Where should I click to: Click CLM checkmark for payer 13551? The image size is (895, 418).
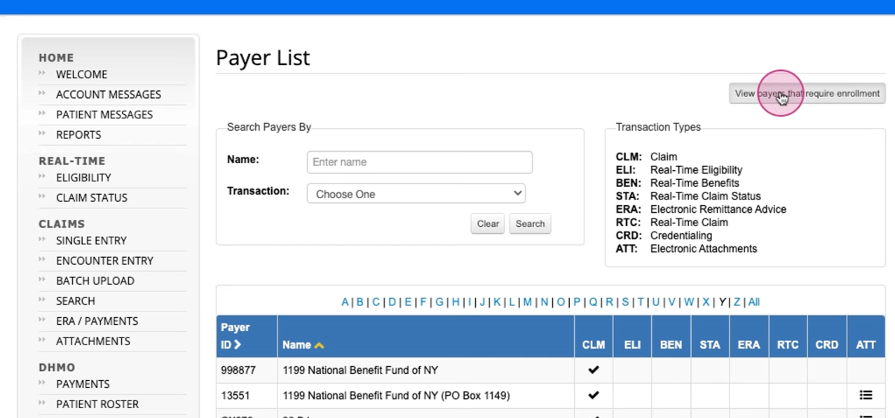(x=594, y=395)
